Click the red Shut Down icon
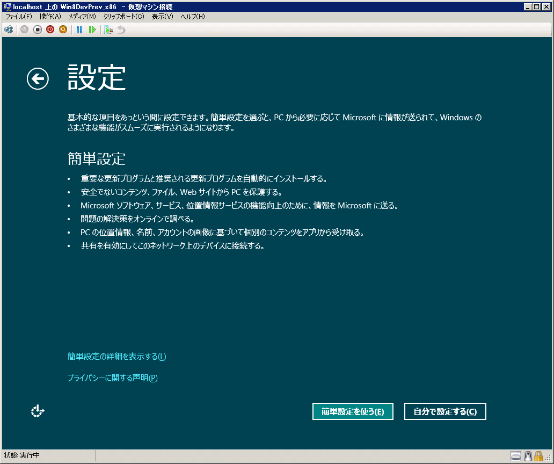554x464 pixels. [50, 30]
